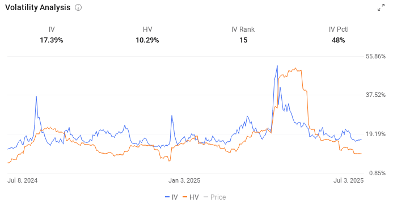Click the 37.52% y-axis label

(x=376, y=95)
